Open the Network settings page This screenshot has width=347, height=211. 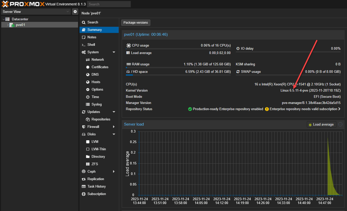coord(98,60)
